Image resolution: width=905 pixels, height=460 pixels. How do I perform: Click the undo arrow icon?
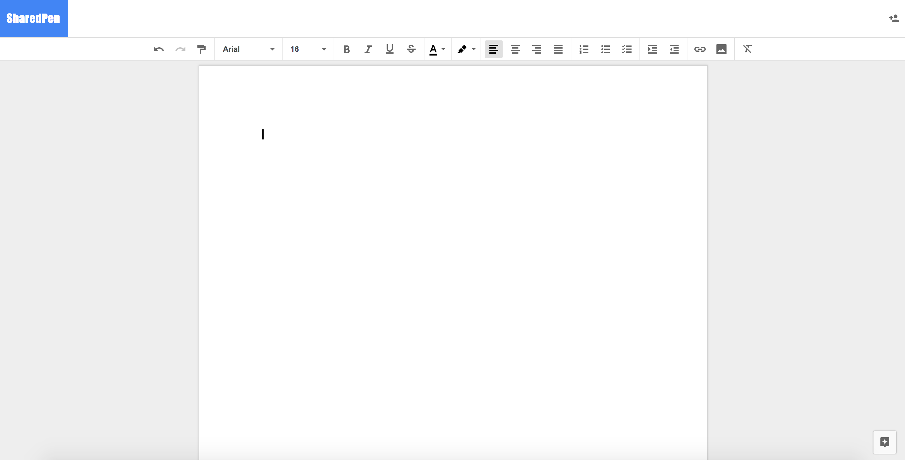[159, 49]
